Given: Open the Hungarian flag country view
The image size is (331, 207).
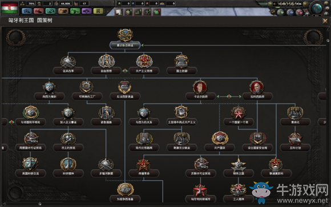Looking at the screenshot, I should click(x=10, y=8).
